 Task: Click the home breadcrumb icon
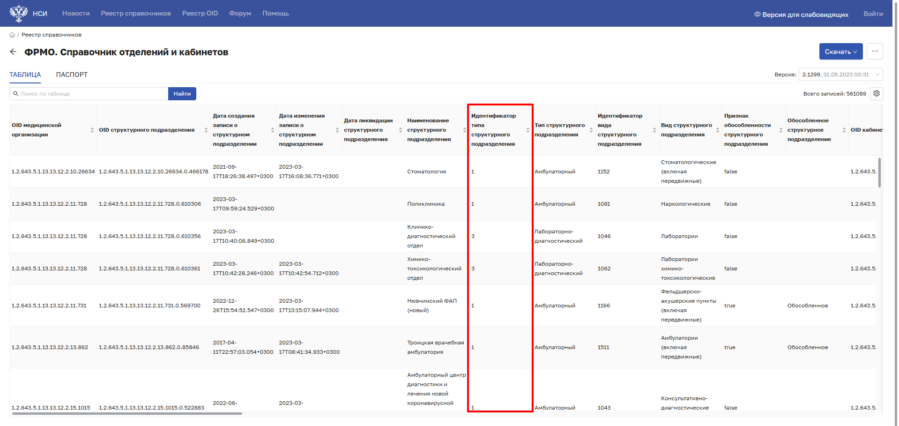click(12, 35)
